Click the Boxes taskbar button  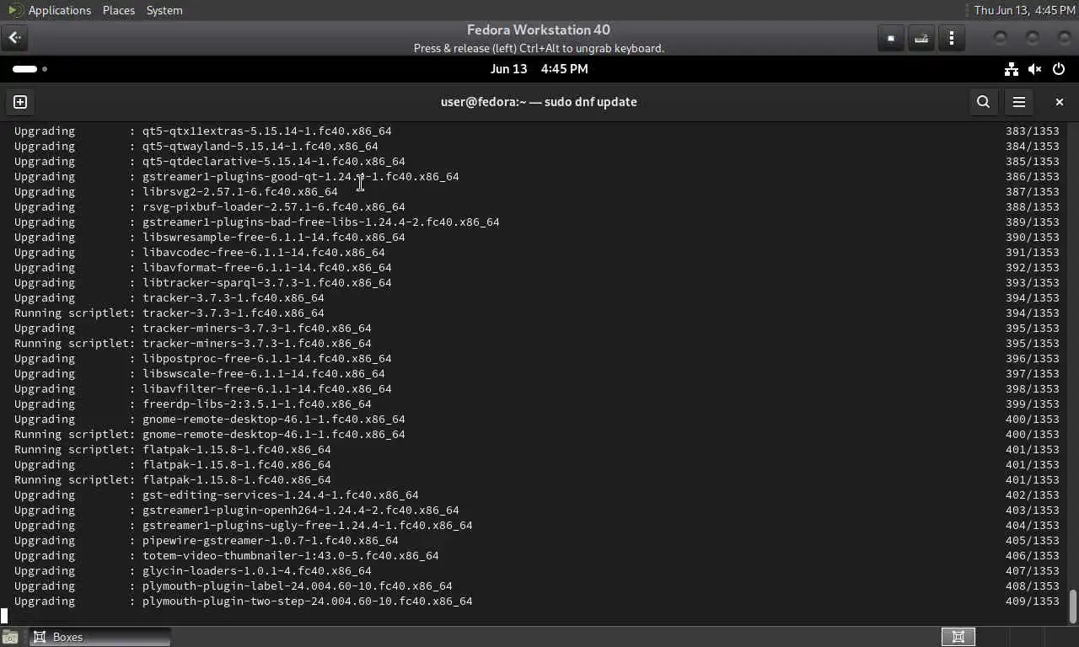tap(100, 637)
